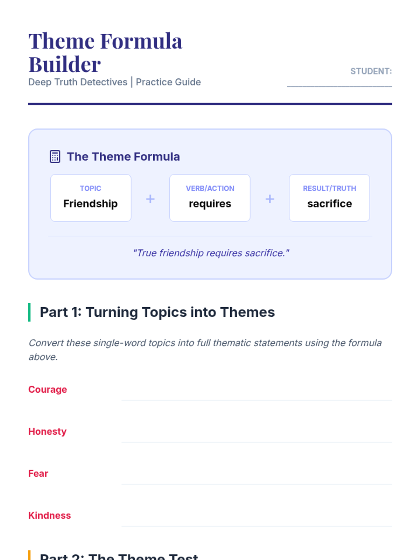Image resolution: width=420 pixels, height=560 pixels.
Task: Select the sacrifice result/truth card
Action: pos(329,198)
